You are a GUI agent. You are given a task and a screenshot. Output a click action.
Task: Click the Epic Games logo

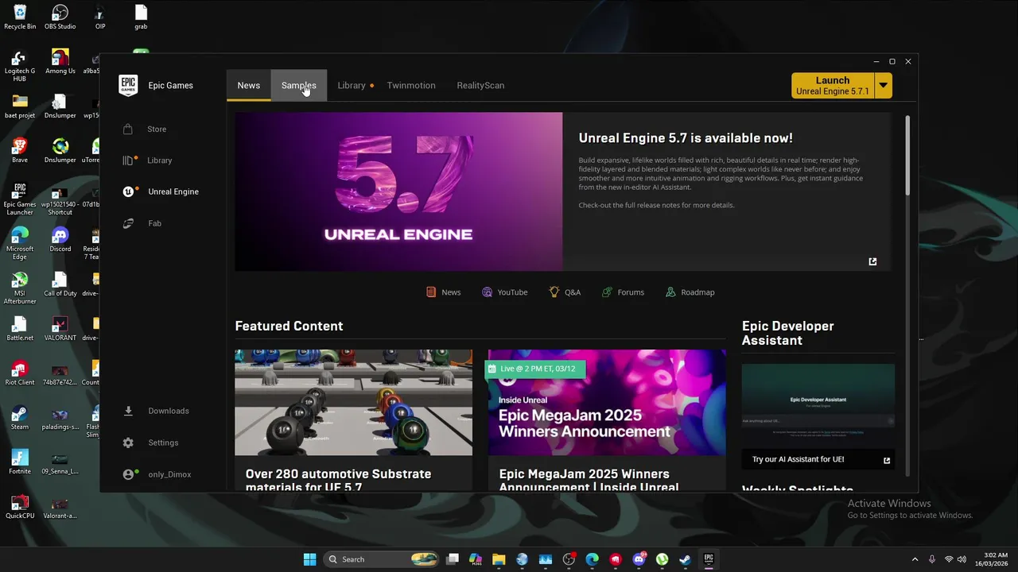pos(128,85)
